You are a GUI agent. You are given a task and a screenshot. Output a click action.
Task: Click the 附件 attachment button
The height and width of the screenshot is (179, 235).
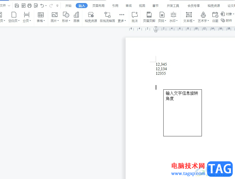pyautogui.click(x=226, y=20)
